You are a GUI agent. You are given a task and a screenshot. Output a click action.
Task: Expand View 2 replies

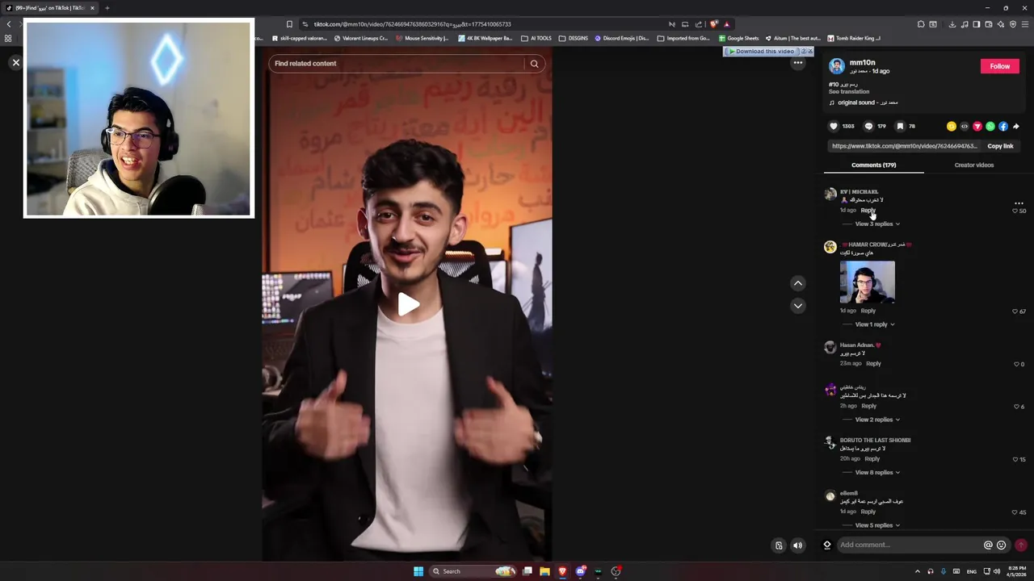click(877, 420)
